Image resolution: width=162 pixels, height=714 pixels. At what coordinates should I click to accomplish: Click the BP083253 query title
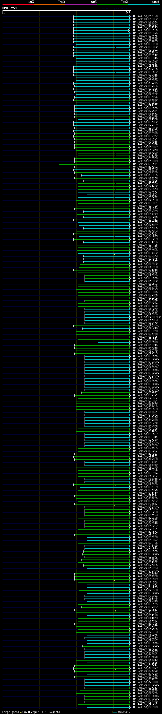(x=9, y=8)
